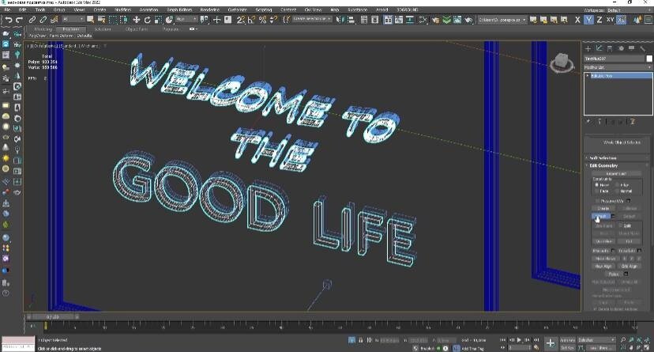The image size is (654, 352).
Task: Click the ViewCube in the viewport
Action: point(562,63)
